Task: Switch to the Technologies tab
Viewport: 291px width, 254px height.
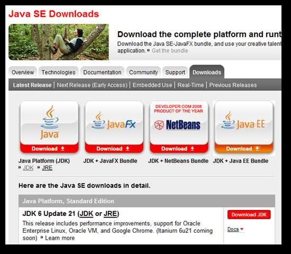Action: 58,72
